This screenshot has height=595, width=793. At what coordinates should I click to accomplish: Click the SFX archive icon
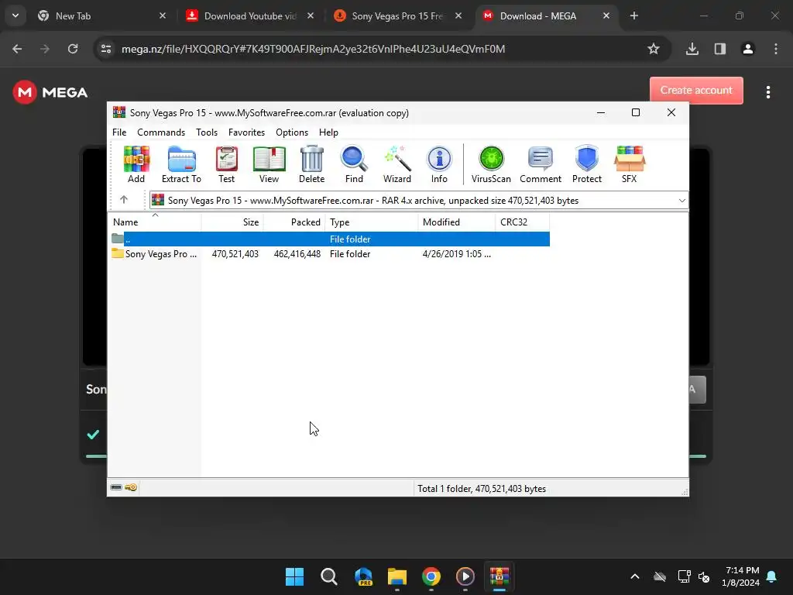click(x=629, y=164)
